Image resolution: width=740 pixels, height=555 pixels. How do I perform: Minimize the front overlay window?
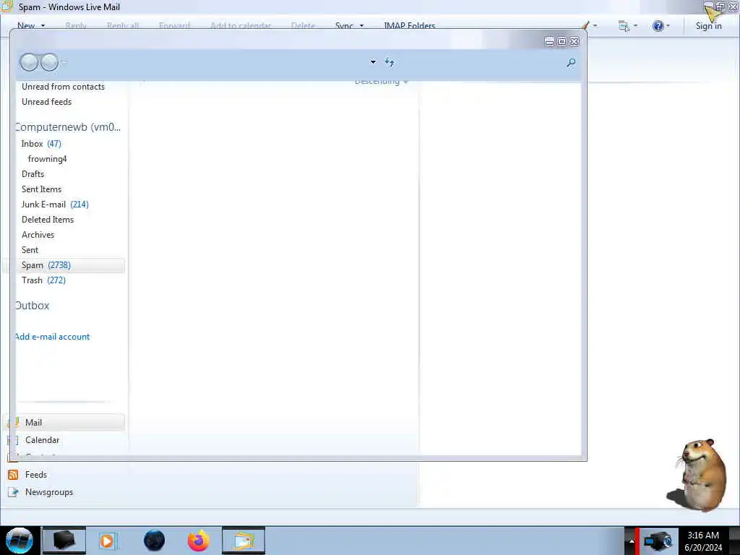coord(549,41)
